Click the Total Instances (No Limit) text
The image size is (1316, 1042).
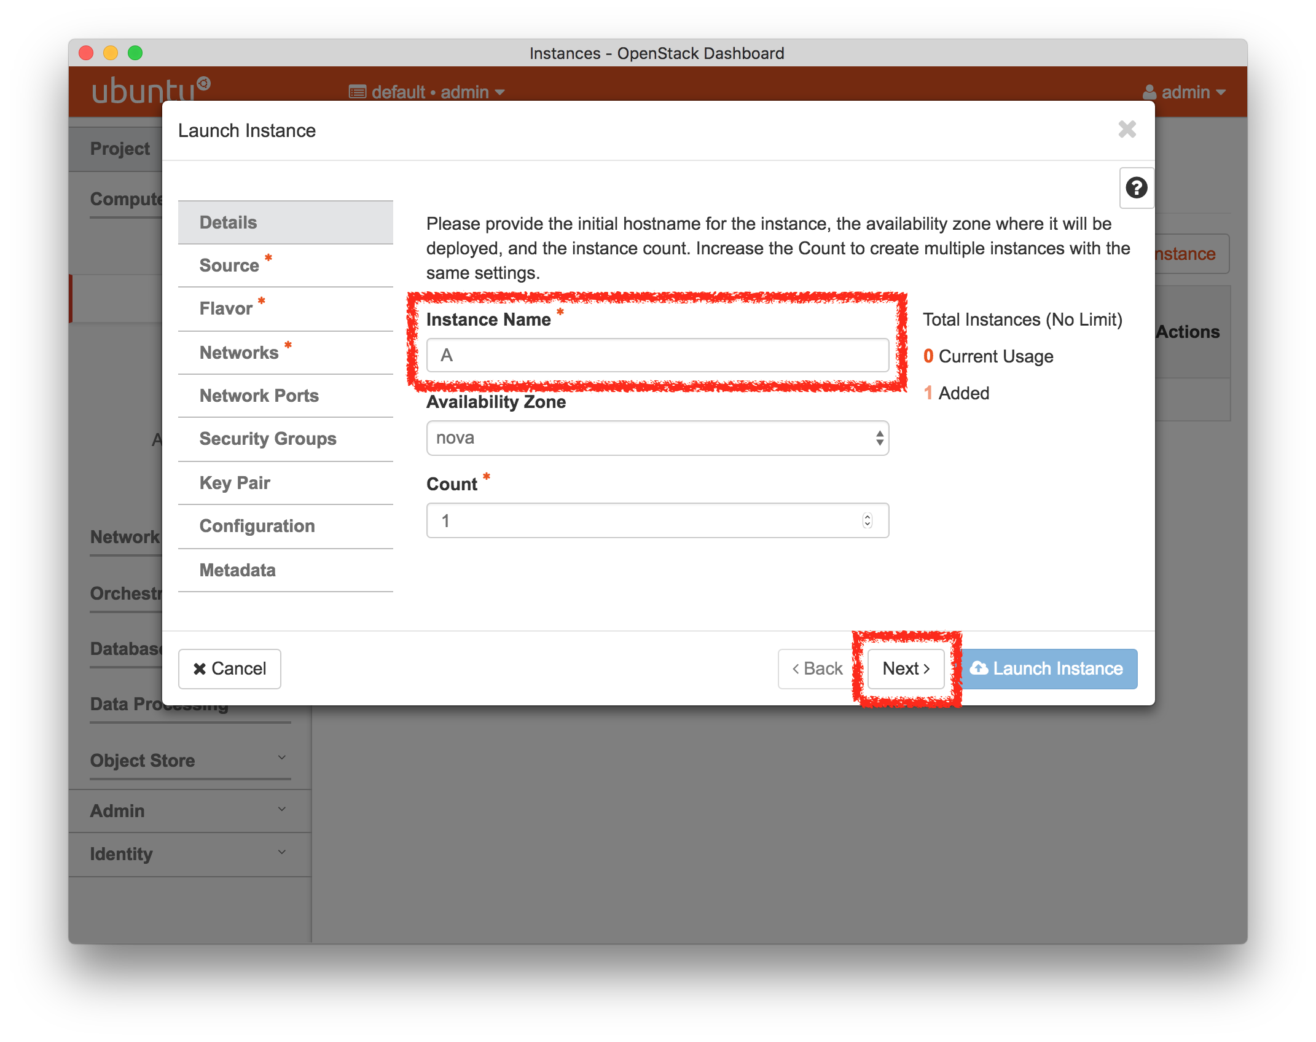pyautogui.click(x=1022, y=319)
